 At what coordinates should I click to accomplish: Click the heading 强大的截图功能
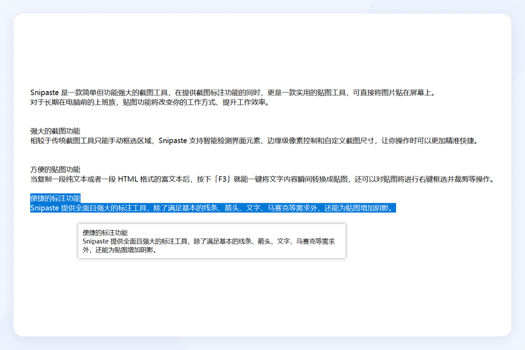55,131
